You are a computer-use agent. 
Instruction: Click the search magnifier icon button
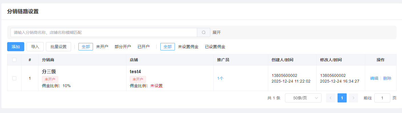pos(203,32)
